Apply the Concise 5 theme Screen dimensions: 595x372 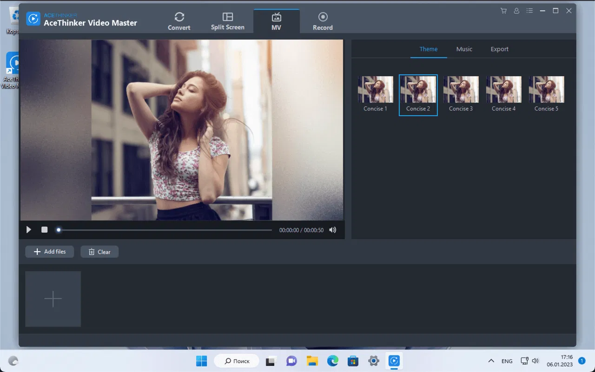(546, 90)
